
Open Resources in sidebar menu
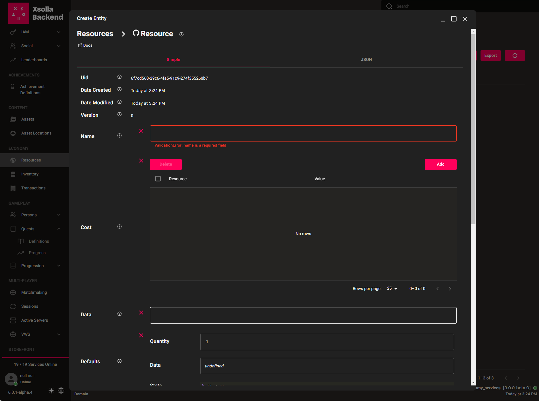pos(35,160)
